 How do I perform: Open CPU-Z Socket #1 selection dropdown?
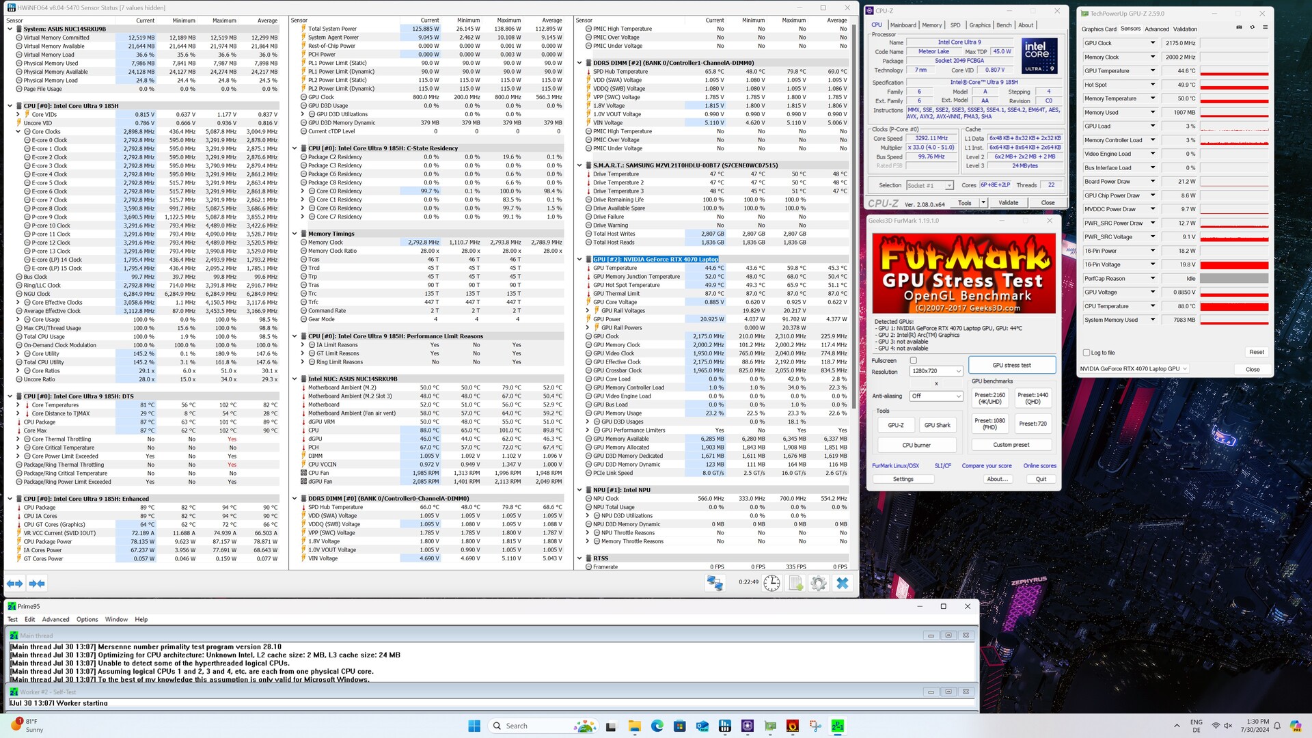(930, 185)
